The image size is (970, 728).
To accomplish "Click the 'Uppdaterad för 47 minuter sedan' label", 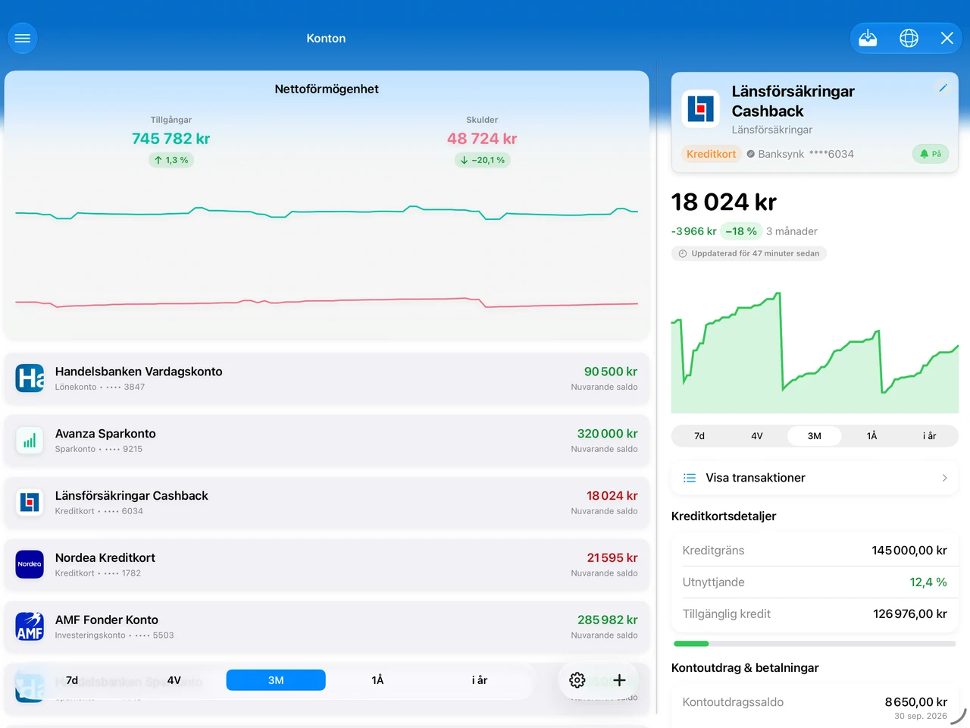I will pyautogui.click(x=749, y=253).
